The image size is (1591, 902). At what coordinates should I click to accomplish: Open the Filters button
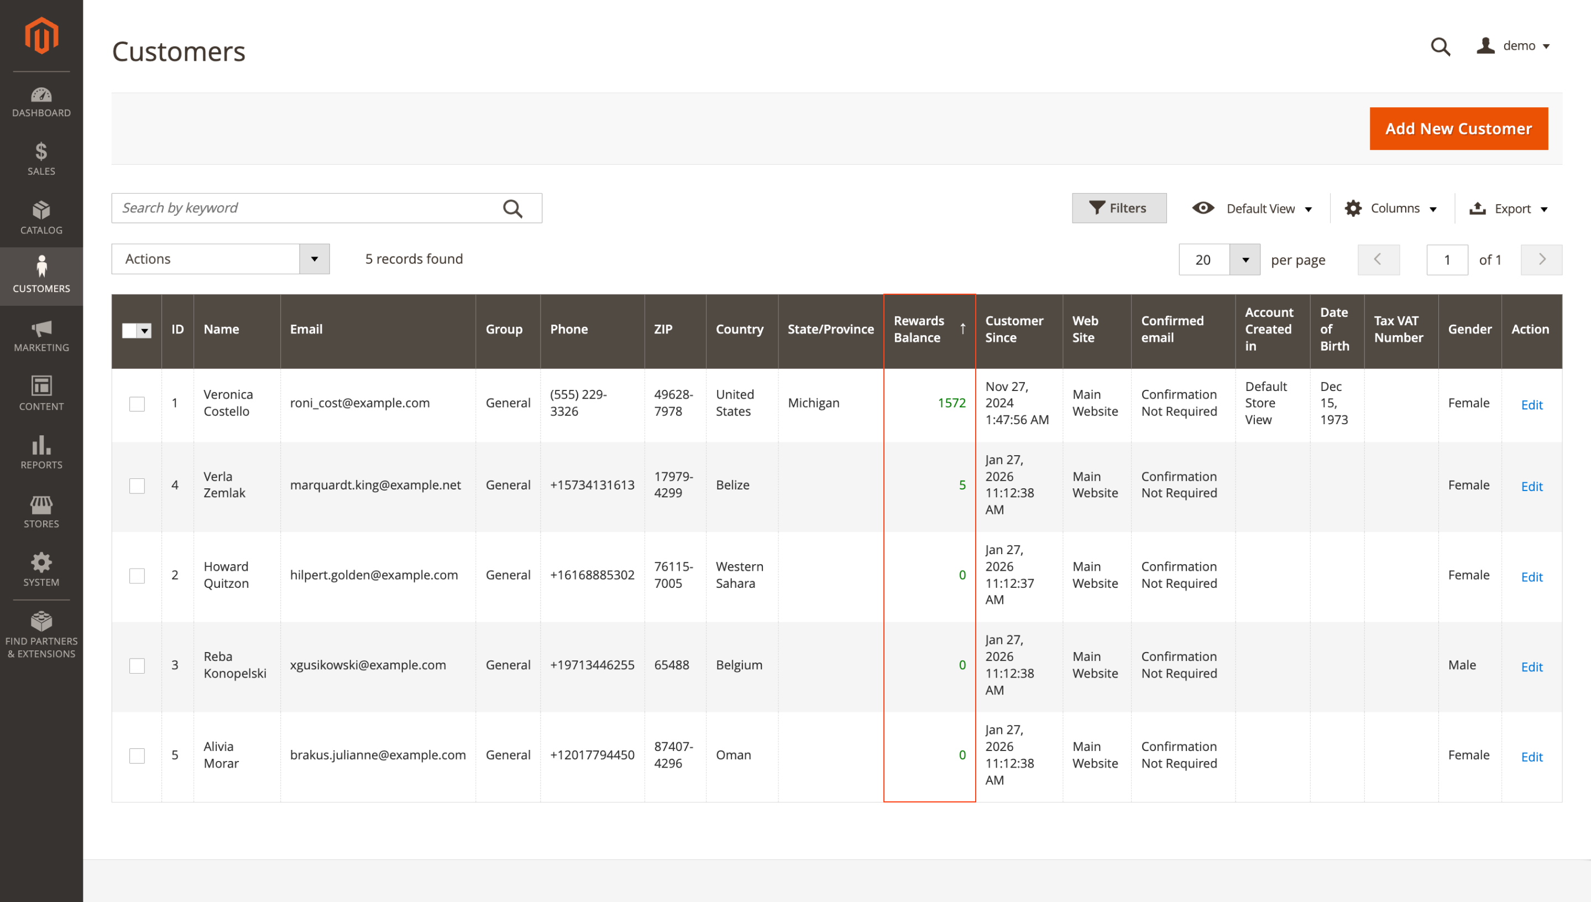tap(1119, 208)
